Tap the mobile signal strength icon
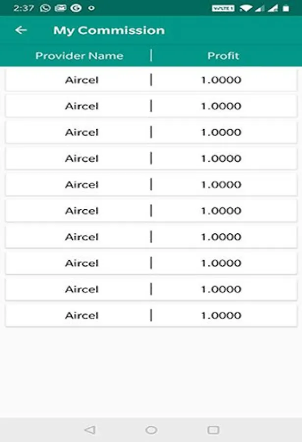The height and width of the screenshot is (442, 302). (x=260, y=8)
